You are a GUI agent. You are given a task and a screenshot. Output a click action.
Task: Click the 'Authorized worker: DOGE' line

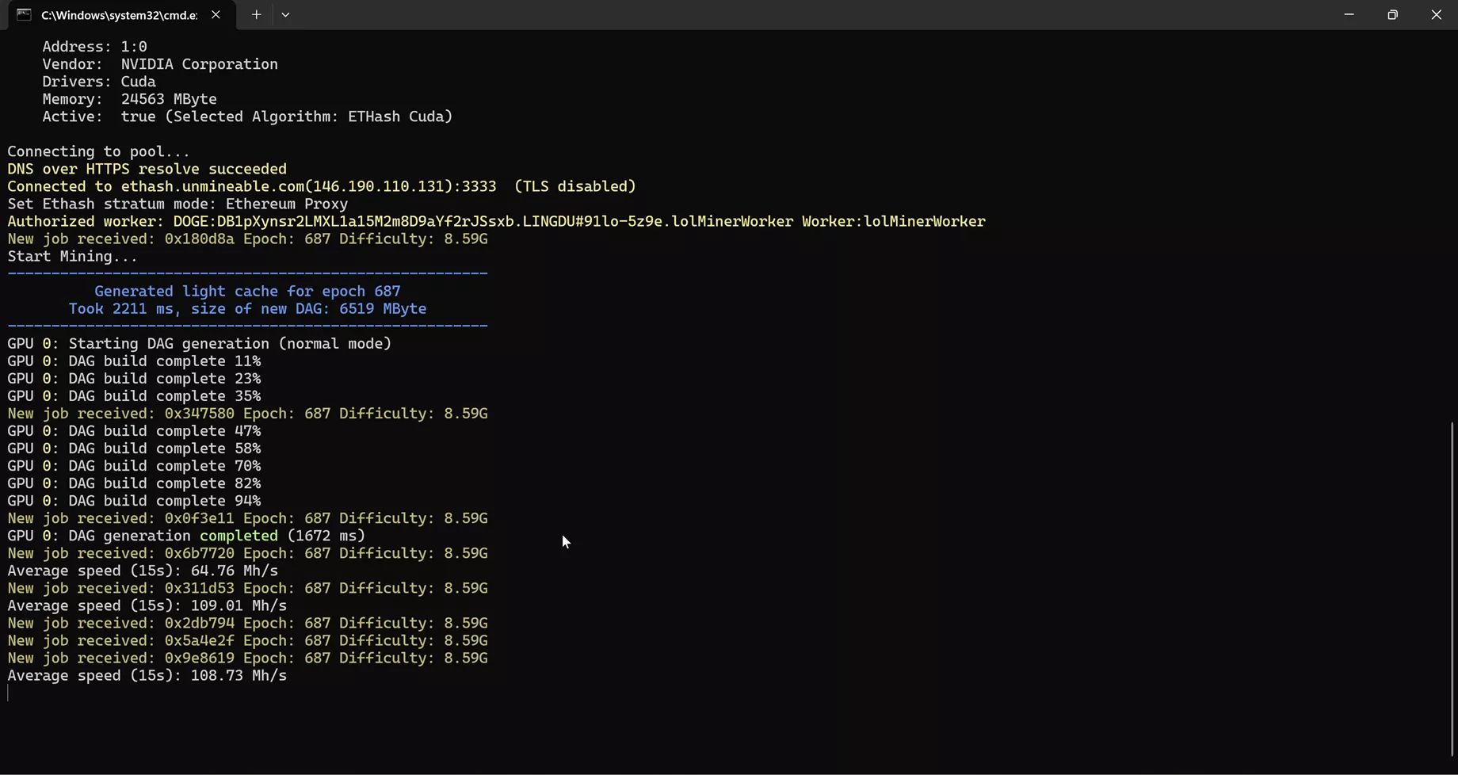(x=497, y=221)
